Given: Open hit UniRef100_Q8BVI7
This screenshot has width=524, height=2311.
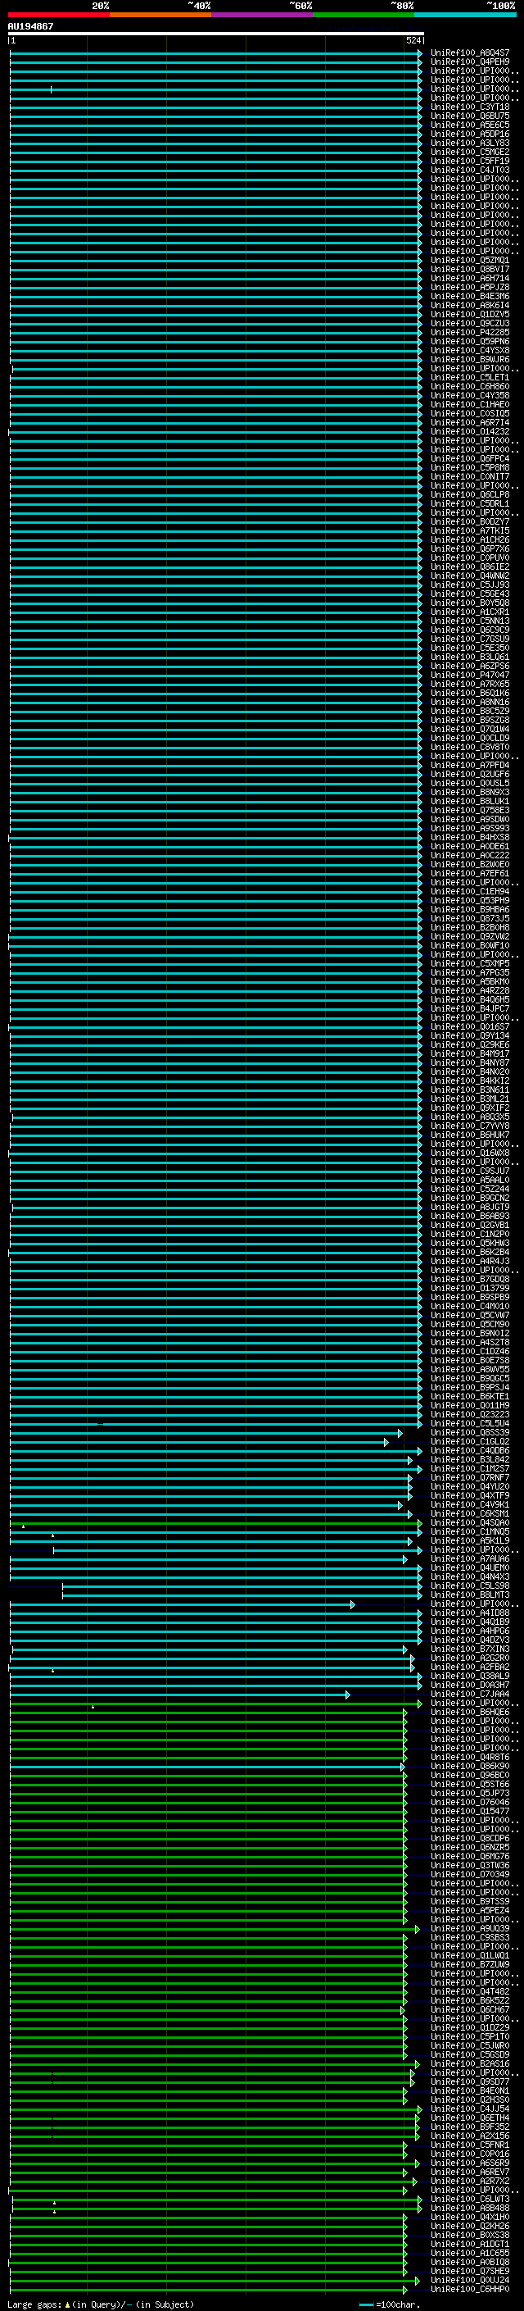Looking at the screenshot, I should click(470, 269).
